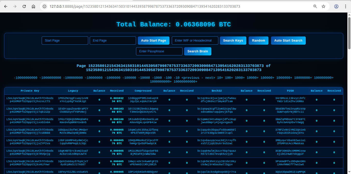Click the Search Keys button

(233, 40)
